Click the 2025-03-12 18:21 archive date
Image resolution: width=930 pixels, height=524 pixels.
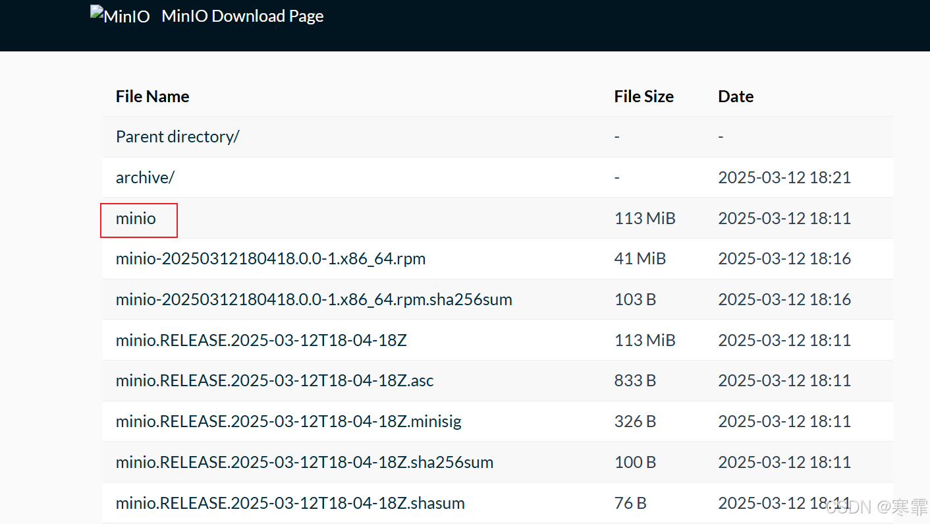(x=784, y=177)
